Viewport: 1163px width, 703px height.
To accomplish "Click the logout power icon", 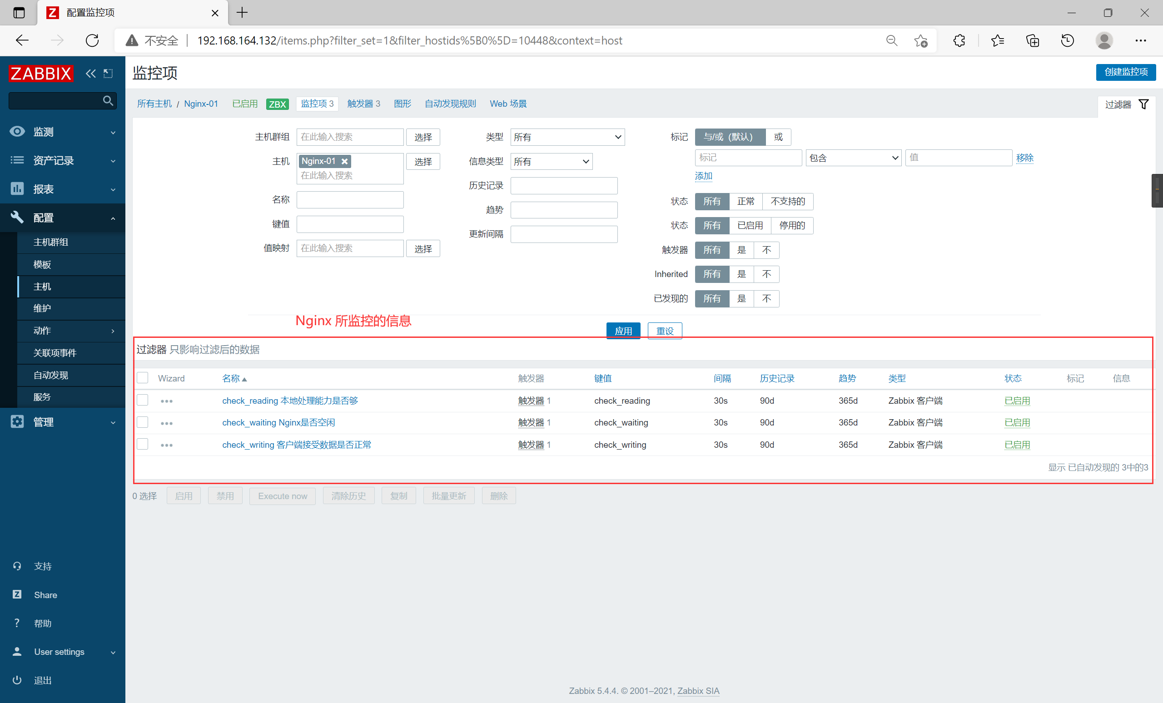I will [17, 680].
